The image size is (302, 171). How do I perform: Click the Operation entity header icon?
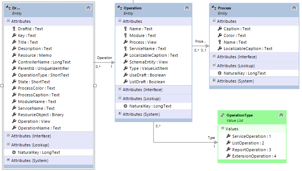click(x=120, y=8)
